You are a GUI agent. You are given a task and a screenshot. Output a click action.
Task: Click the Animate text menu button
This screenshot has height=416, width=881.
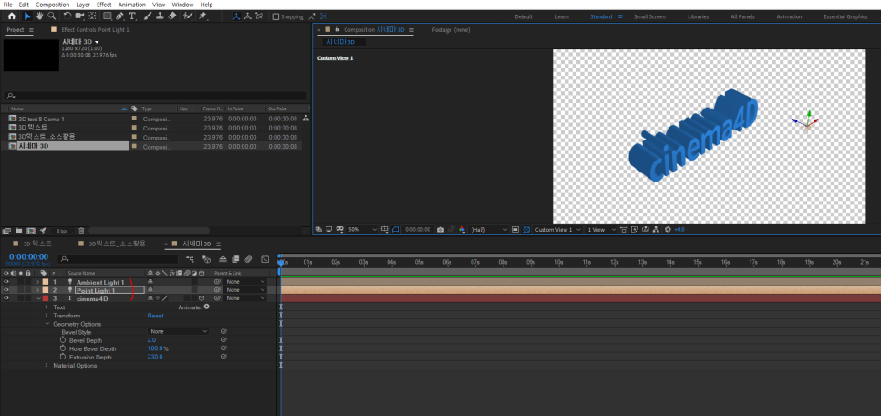coord(206,307)
